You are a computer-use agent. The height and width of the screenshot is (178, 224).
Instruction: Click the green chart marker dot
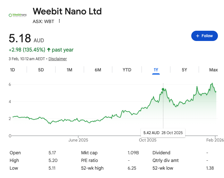pos(163,90)
